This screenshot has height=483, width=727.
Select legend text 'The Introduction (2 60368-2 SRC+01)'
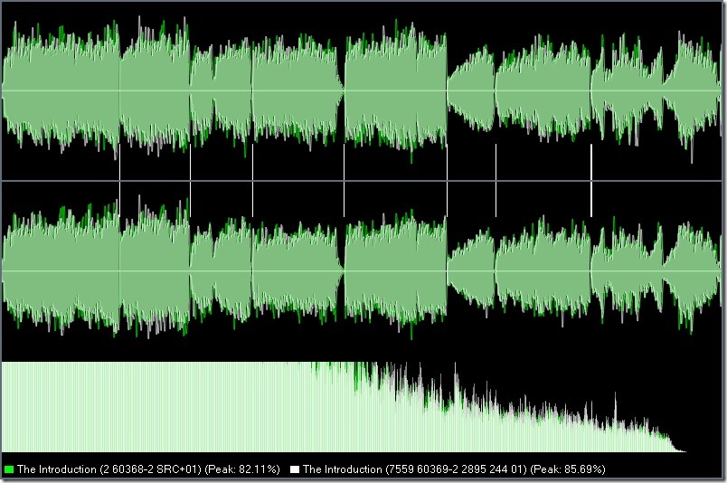(109, 469)
